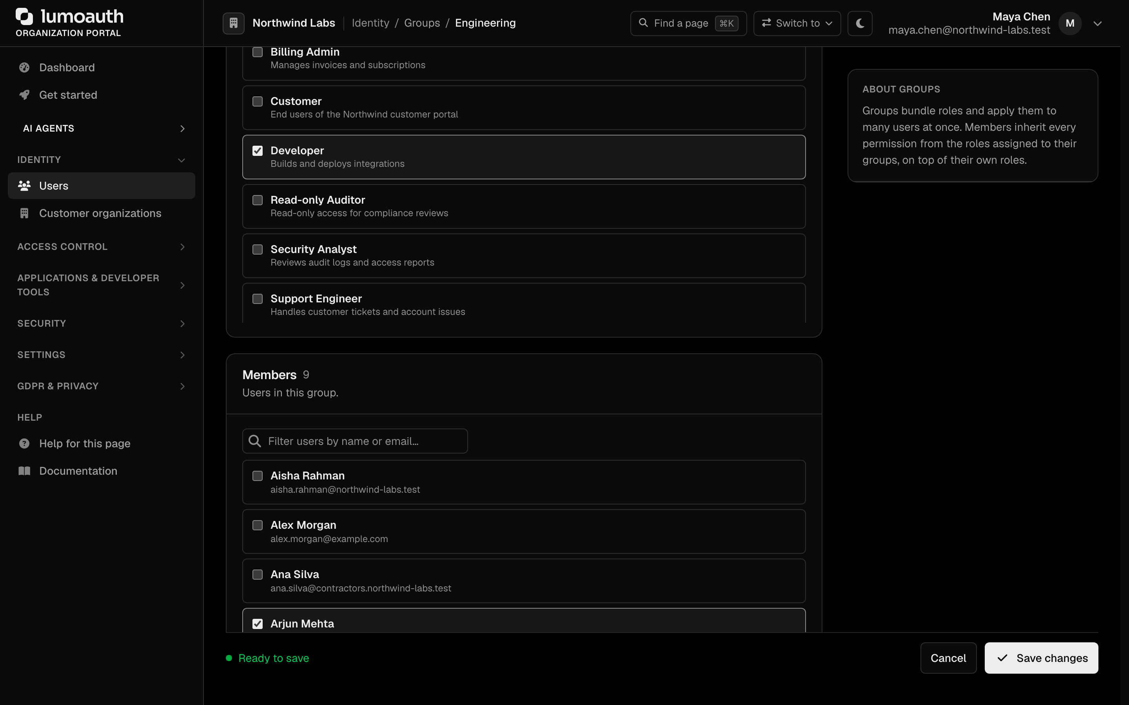The width and height of the screenshot is (1129, 705).
Task: Select the Ana Silva member checkbox
Action: pyautogui.click(x=258, y=575)
